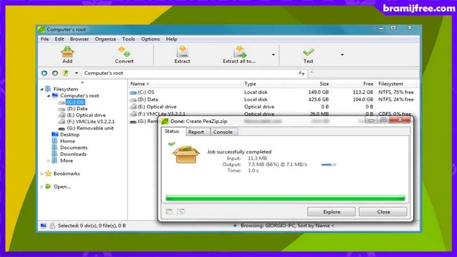Screen dimensions: 457x257
Task: Click the second small icon in dialog footer
Action: tap(181, 211)
